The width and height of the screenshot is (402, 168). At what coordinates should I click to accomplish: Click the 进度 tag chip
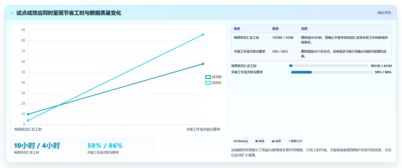[276, 141]
